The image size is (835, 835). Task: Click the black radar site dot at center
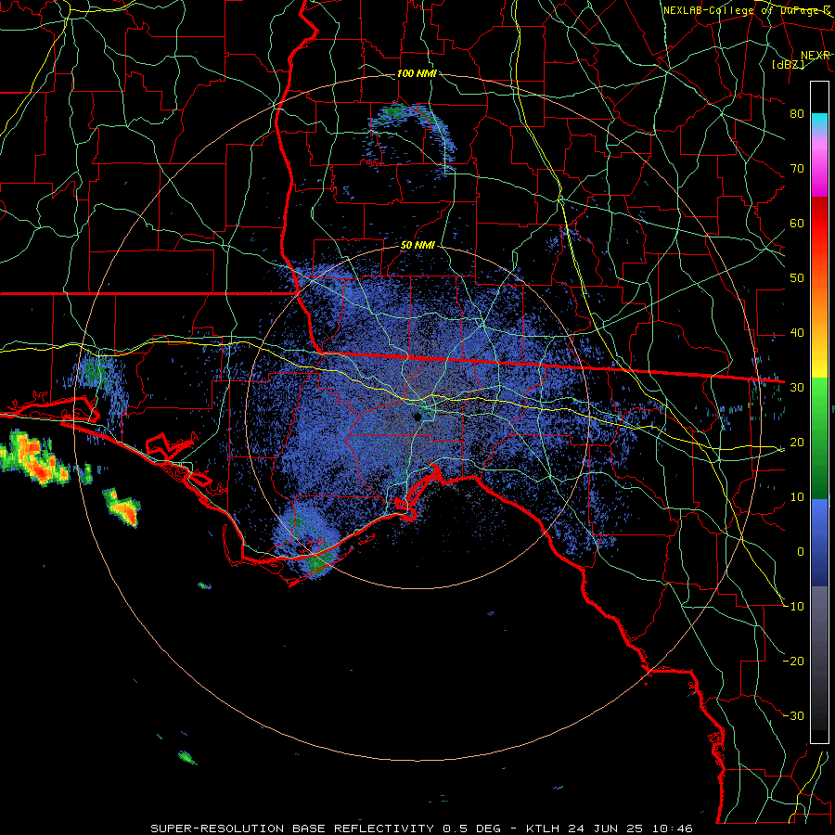pyautogui.click(x=417, y=417)
